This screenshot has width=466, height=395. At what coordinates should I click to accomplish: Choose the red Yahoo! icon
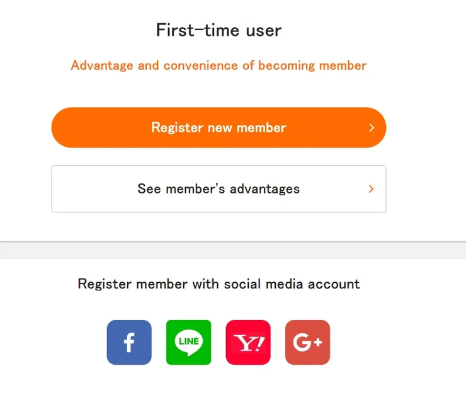tap(248, 342)
